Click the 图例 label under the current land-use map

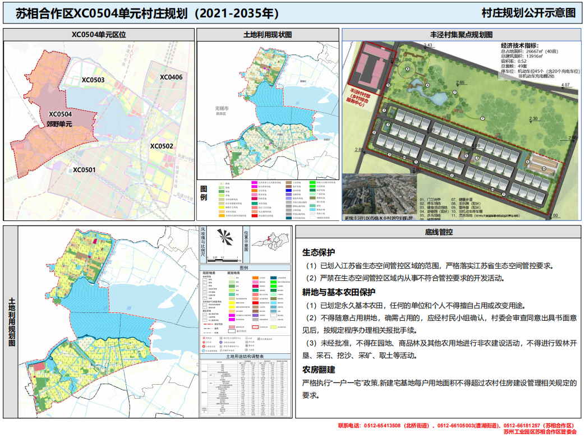204,193
